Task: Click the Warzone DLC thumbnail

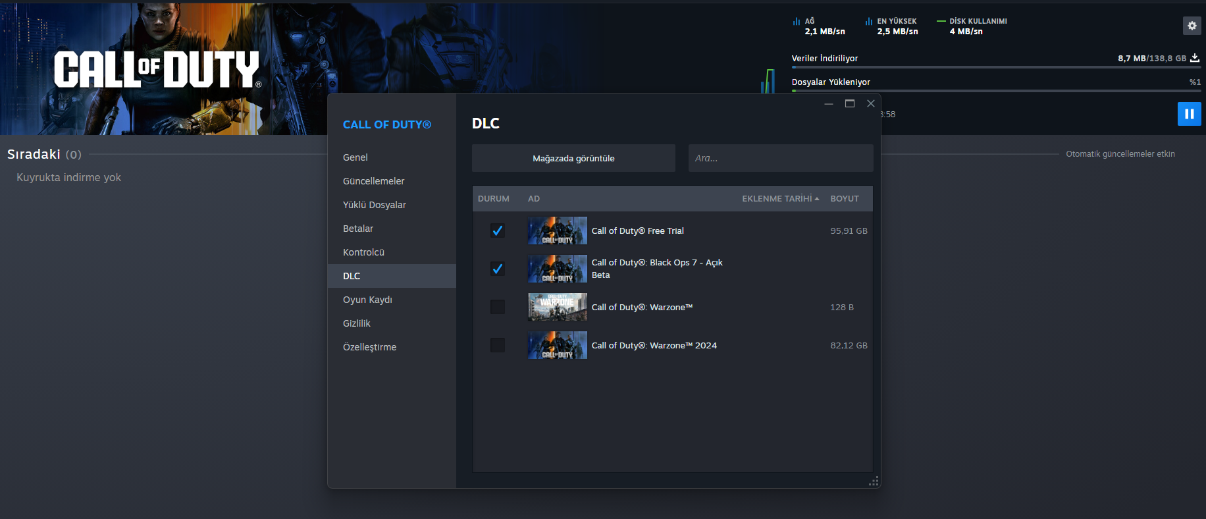Action: pos(558,307)
